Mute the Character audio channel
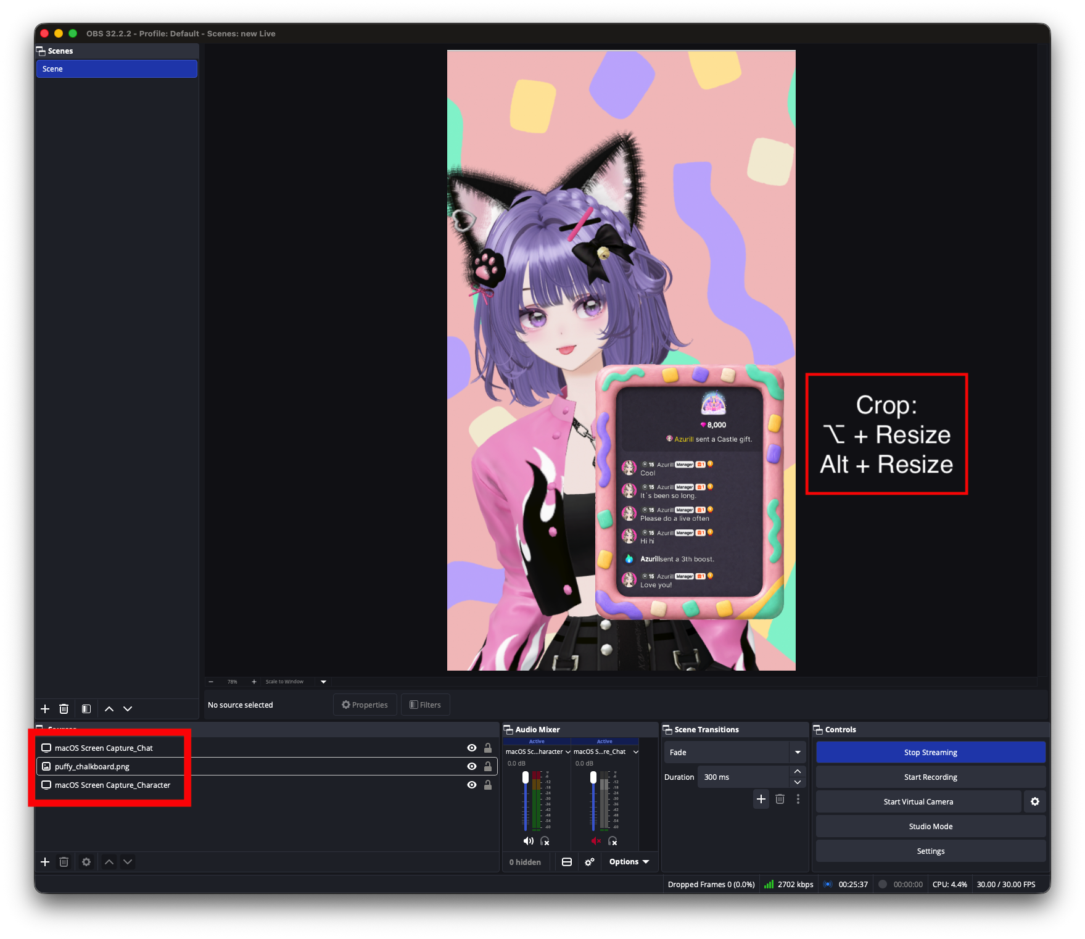Image resolution: width=1085 pixels, height=939 pixels. point(529,841)
